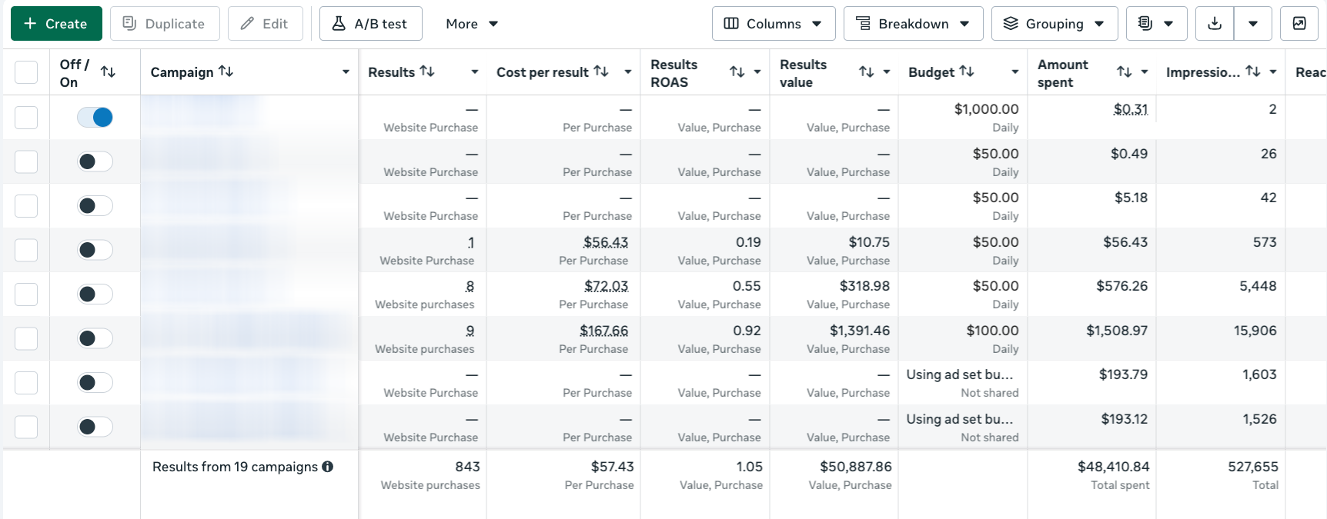Sort by Results value arrows
This screenshot has height=519, width=1327.
coord(867,72)
